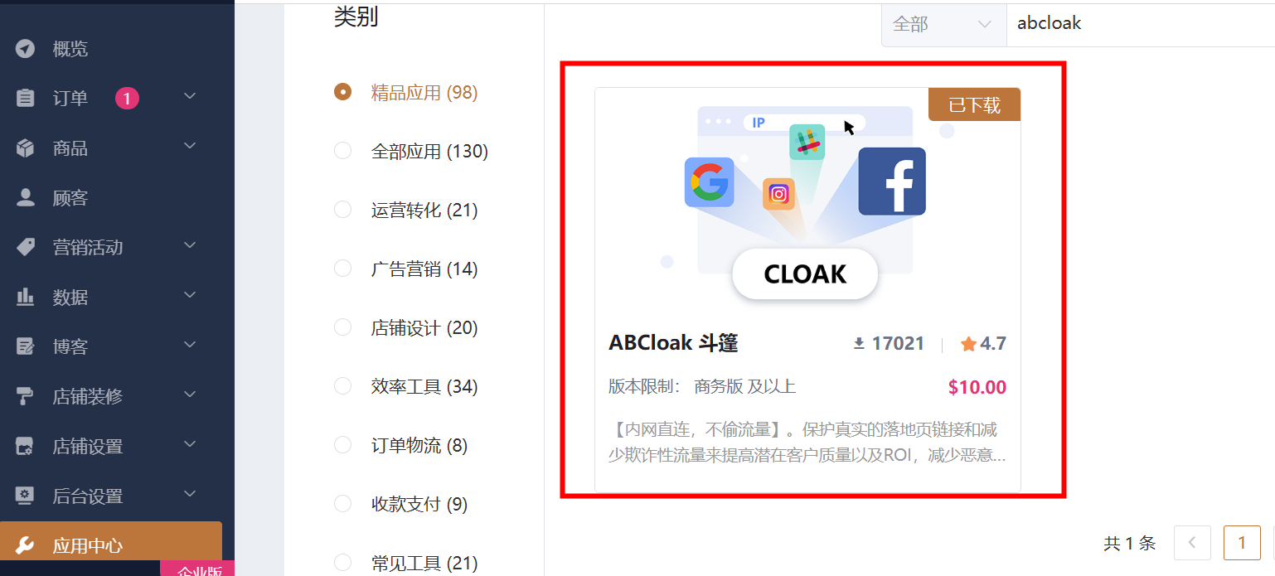Click the 商品 box icon in sidebar
Image resolution: width=1275 pixels, height=576 pixels.
[x=26, y=148]
